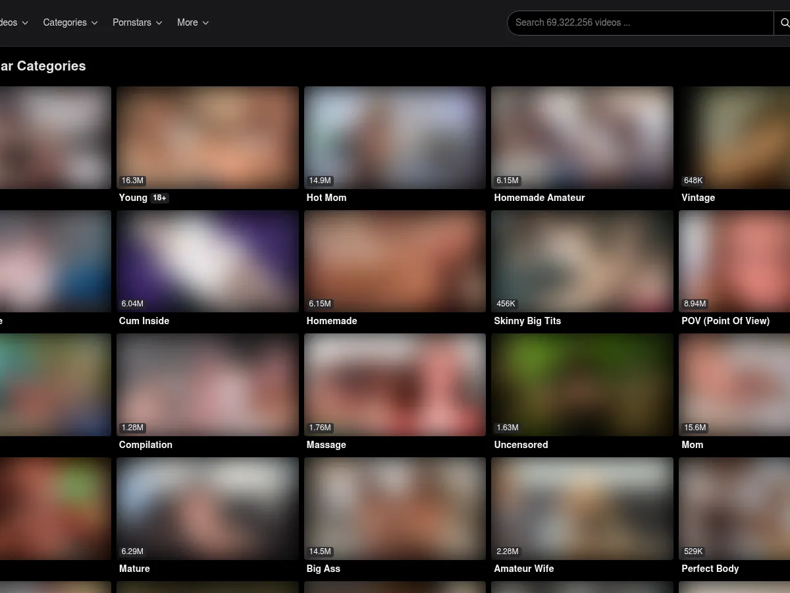The height and width of the screenshot is (593, 790).
Task: Click the 1.28M count on Compilation
Action: 132,428
